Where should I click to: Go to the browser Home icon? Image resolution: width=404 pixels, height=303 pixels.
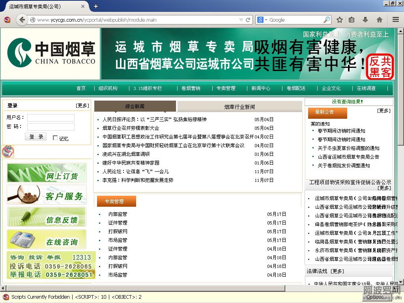point(380,20)
